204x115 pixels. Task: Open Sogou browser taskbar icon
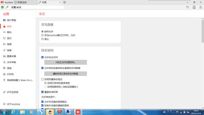coord(41,112)
